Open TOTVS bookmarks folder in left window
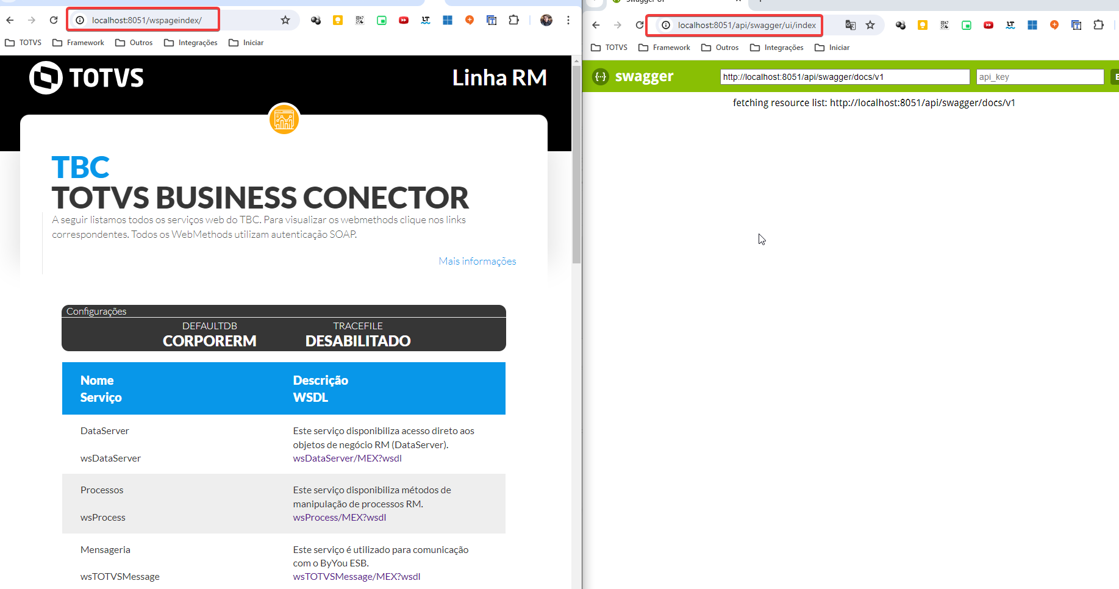The image size is (1119, 589). (x=23, y=43)
